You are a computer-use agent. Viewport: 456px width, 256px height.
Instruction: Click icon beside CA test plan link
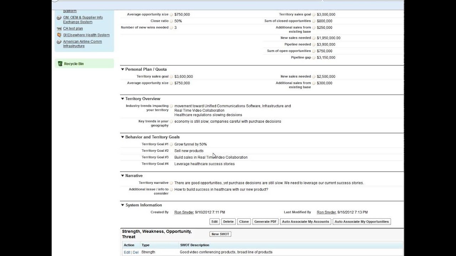[59, 28]
